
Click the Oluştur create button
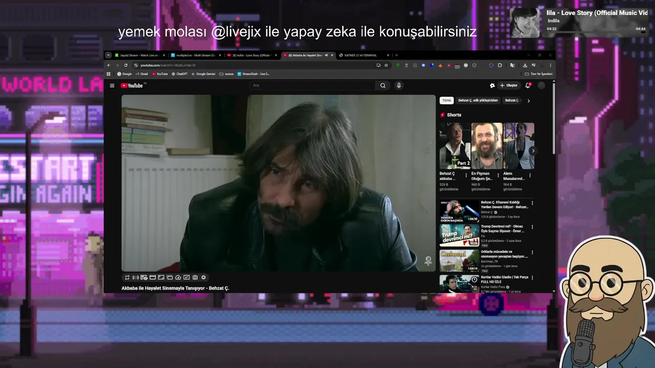(509, 85)
